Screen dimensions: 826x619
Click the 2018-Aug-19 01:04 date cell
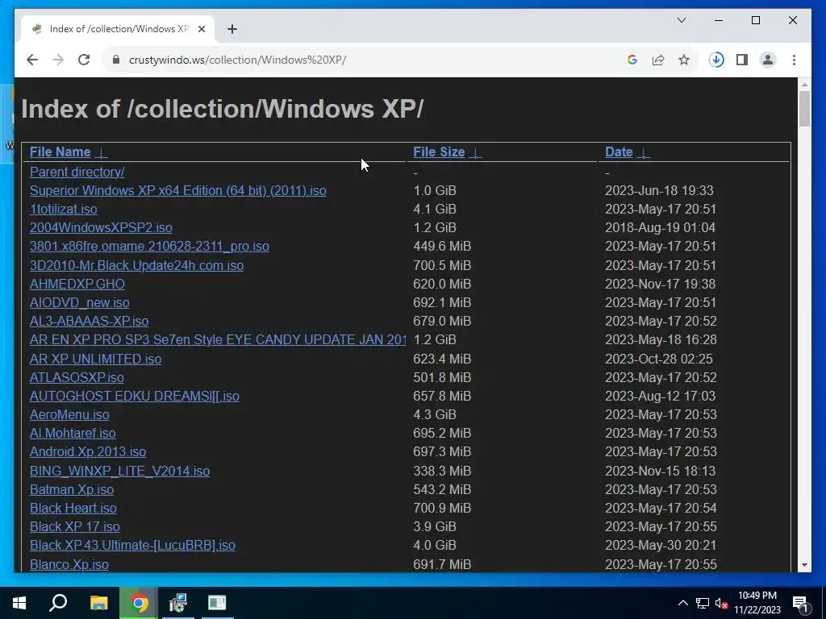click(x=660, y=227)
